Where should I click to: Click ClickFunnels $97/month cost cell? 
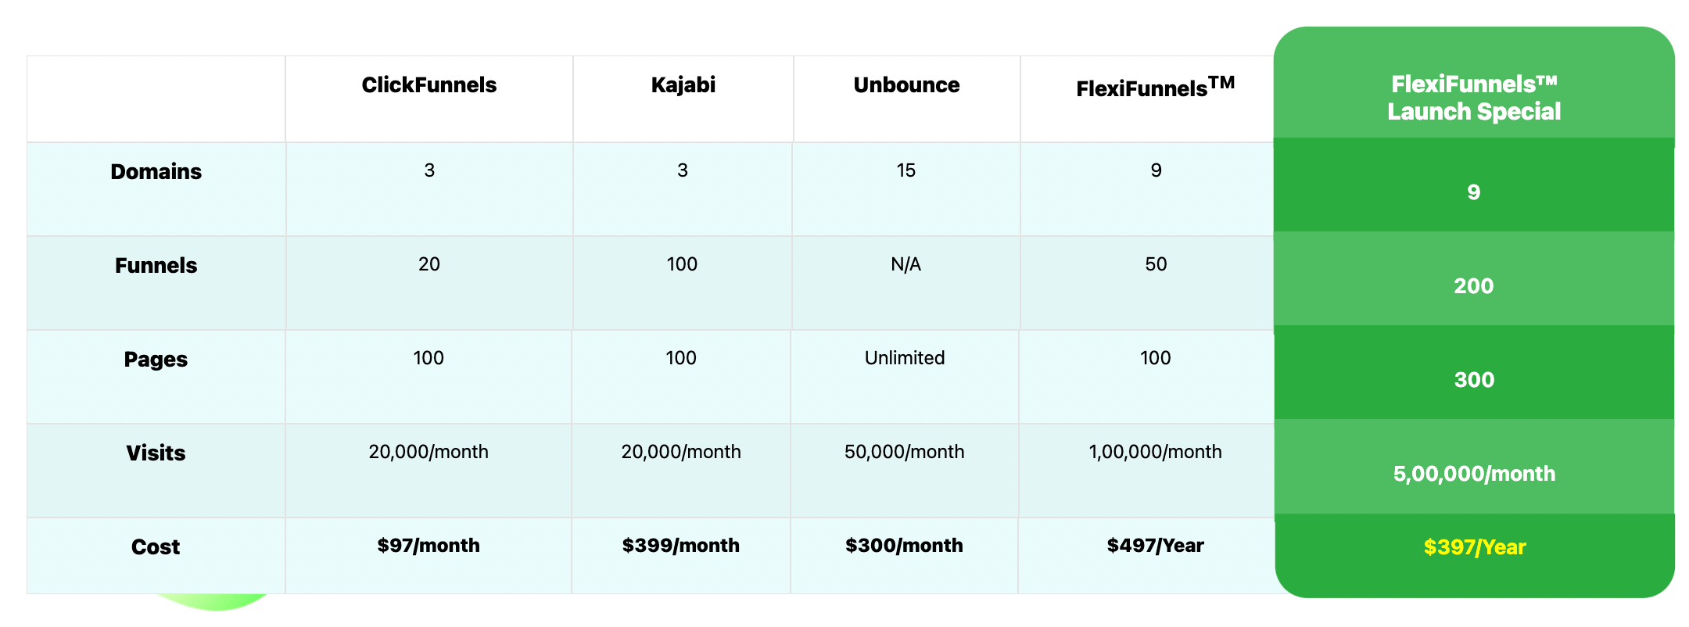coord(429,546)
